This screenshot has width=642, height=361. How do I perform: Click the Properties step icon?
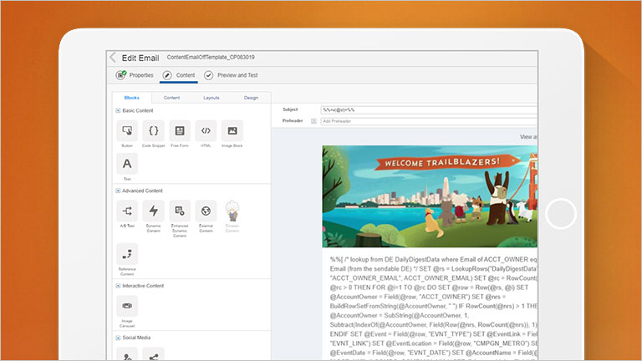(120, 75)
